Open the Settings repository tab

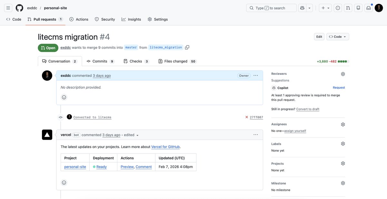coord(158,19)
